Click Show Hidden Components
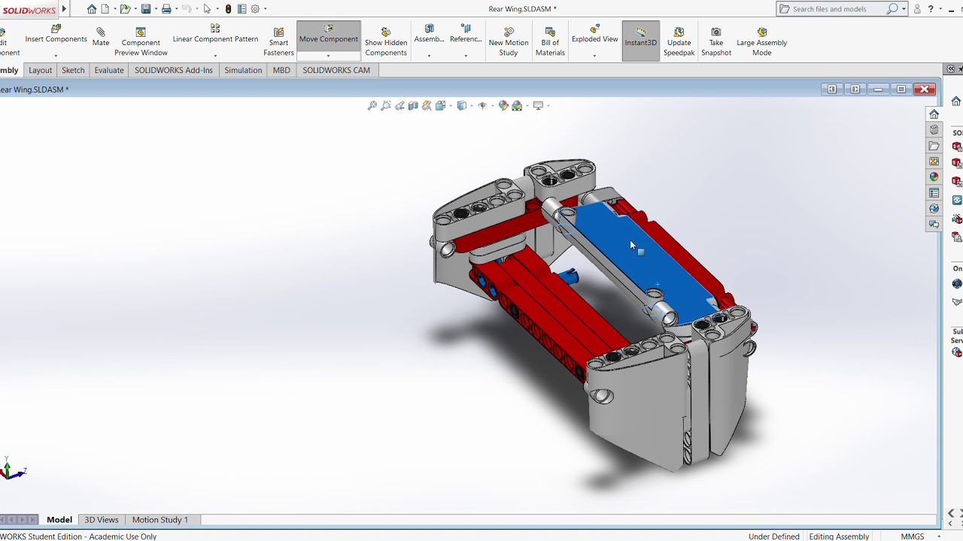963x541 pixels. 386,42
